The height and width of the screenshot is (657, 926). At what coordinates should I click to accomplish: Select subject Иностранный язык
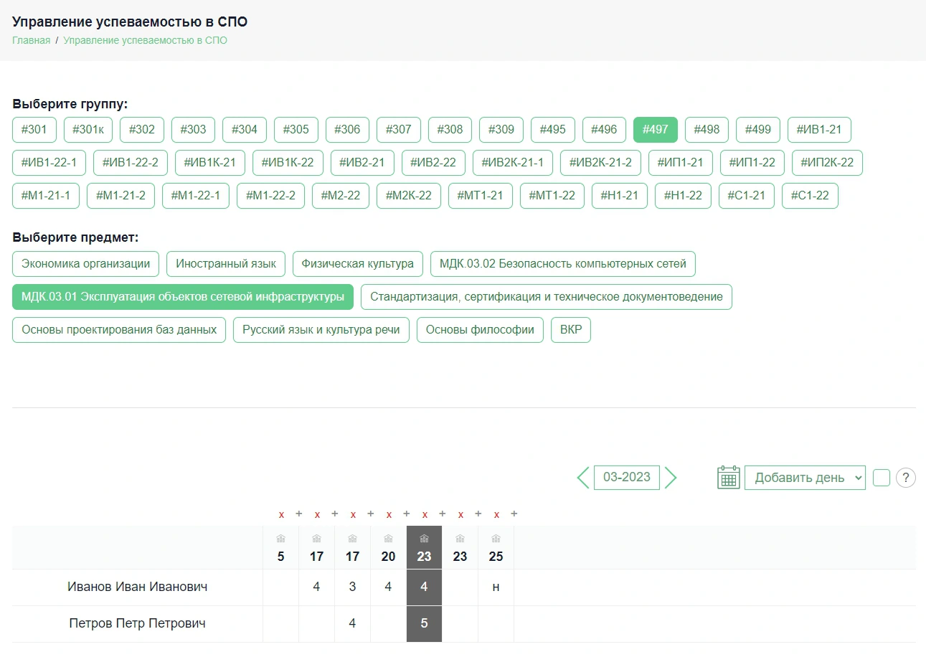coord(226,264)
